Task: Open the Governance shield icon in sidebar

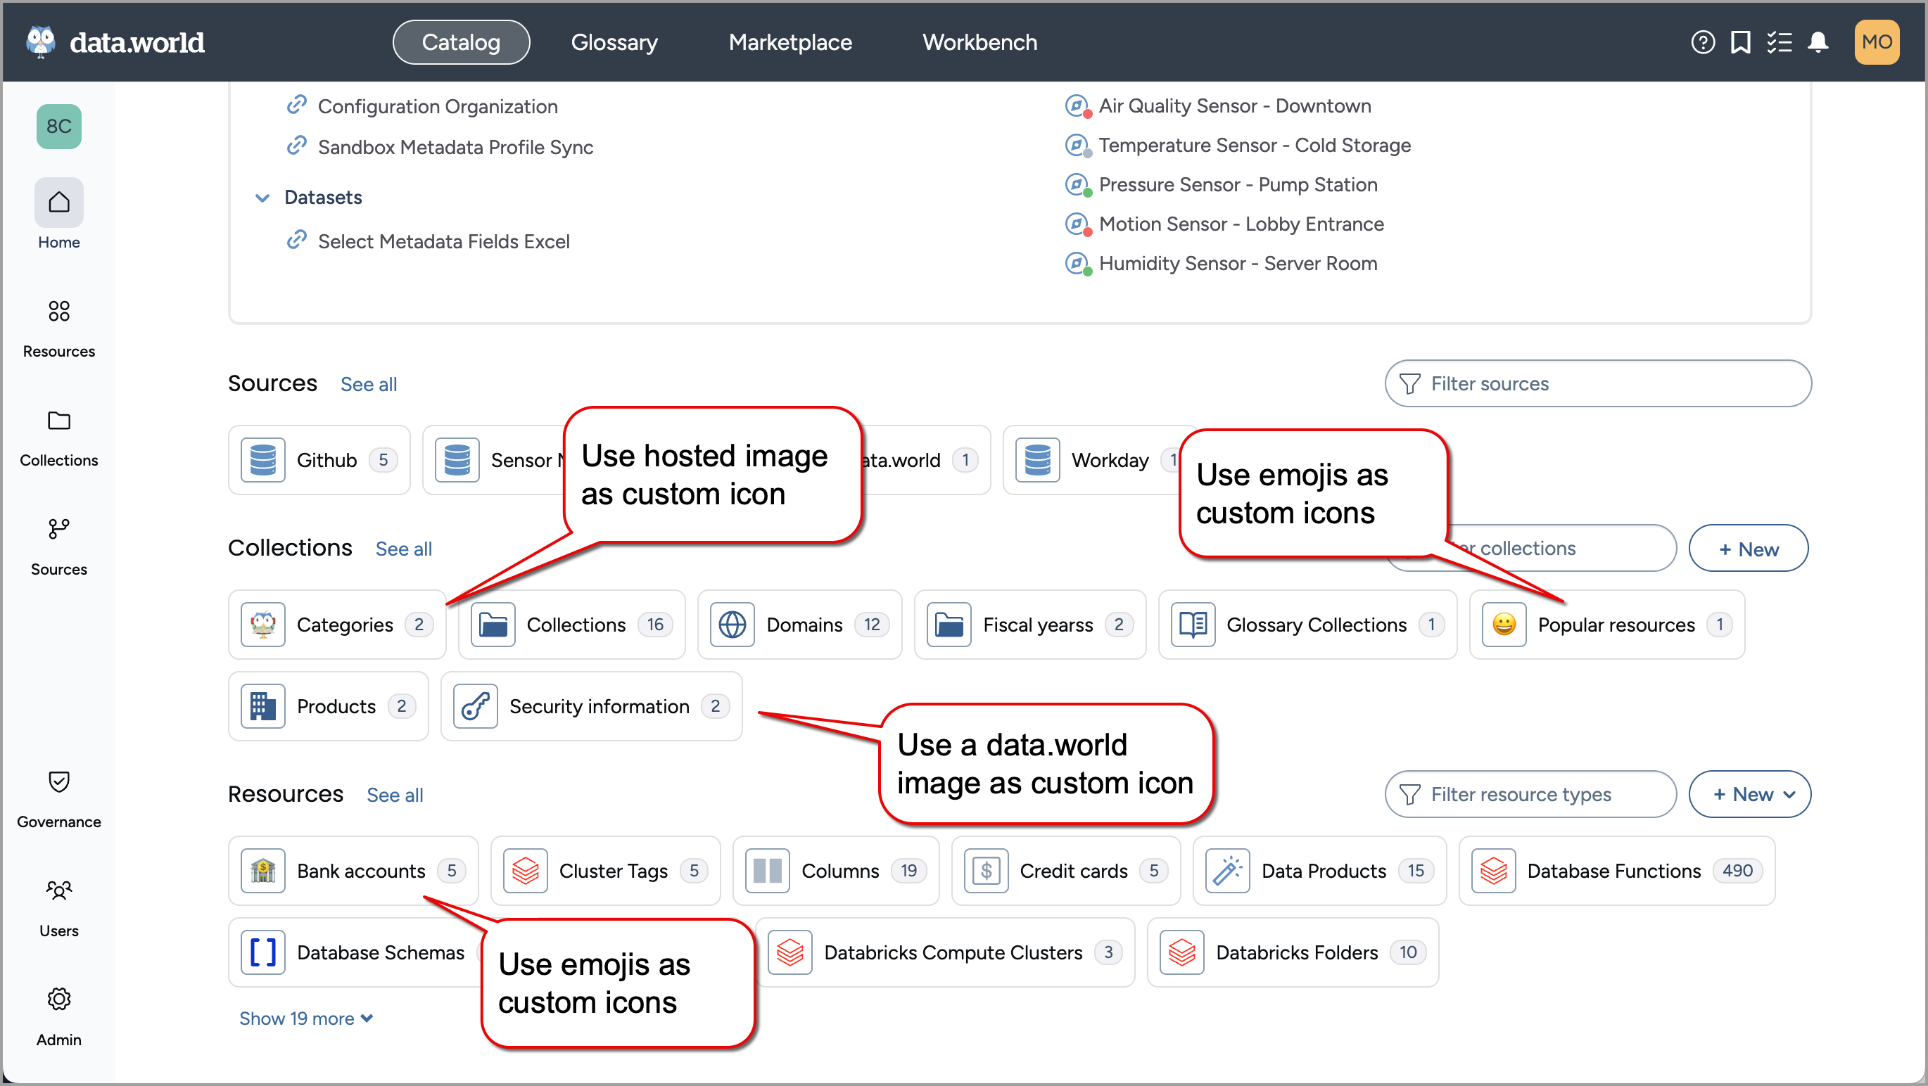Action: pyautogui.click(x=58, y=781)
